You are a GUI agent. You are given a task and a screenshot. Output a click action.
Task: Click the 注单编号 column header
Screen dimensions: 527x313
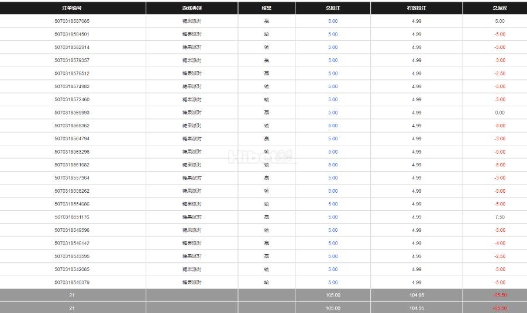click(72, 8)
